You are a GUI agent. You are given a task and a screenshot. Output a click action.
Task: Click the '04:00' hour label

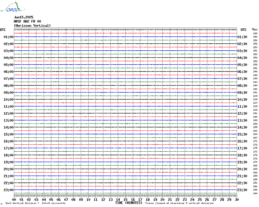(9, 58)
